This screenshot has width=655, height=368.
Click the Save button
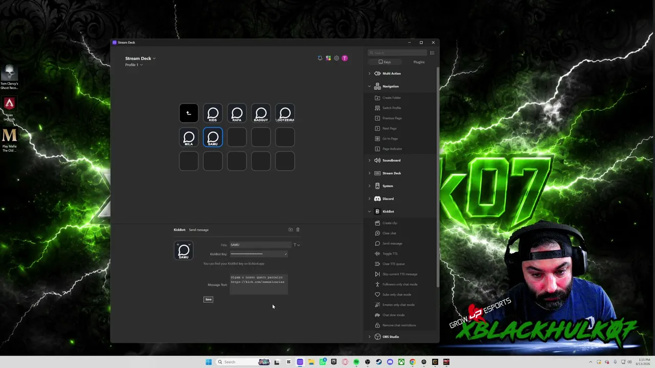click(x=208, y=300)
